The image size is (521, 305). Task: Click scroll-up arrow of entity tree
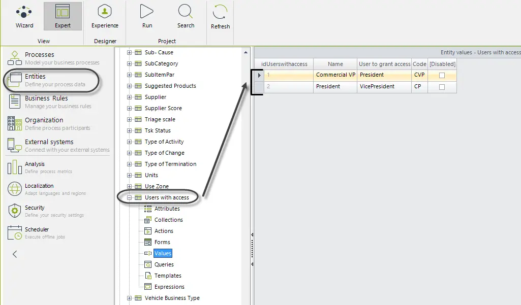pos(246,52)
